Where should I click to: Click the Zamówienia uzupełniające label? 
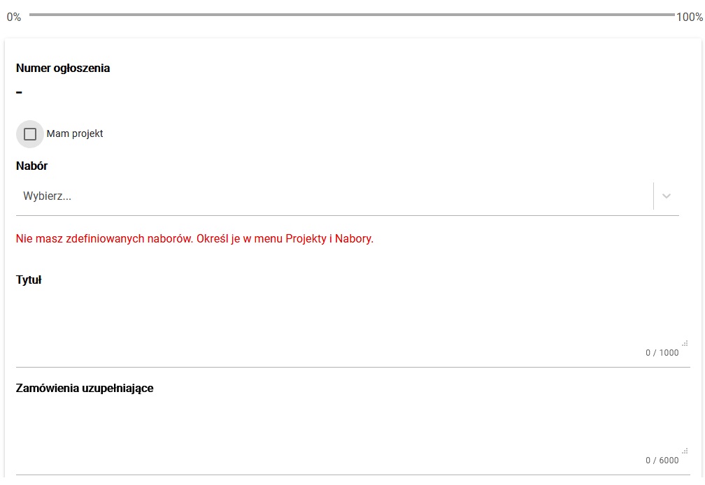(85, 389)
